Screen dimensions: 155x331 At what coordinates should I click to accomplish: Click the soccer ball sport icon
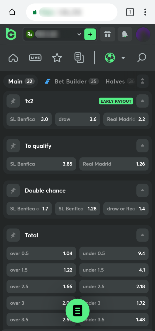pyautogui.click(x=110, y=58)
